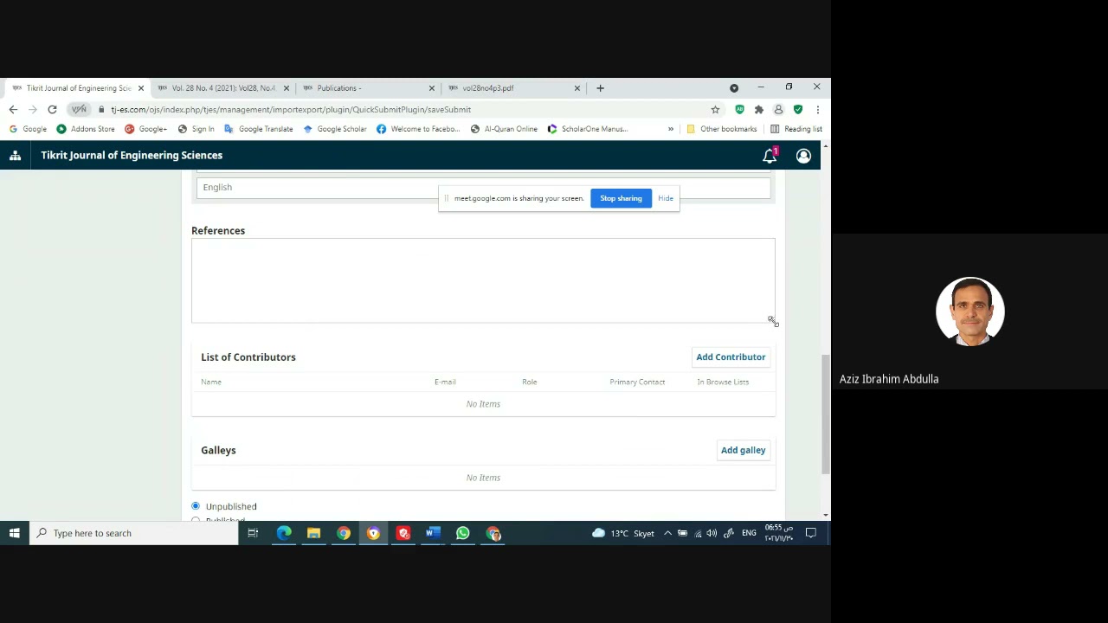Click inside the References text area
Screen dimensions: 1108x623
pos(483,280)
